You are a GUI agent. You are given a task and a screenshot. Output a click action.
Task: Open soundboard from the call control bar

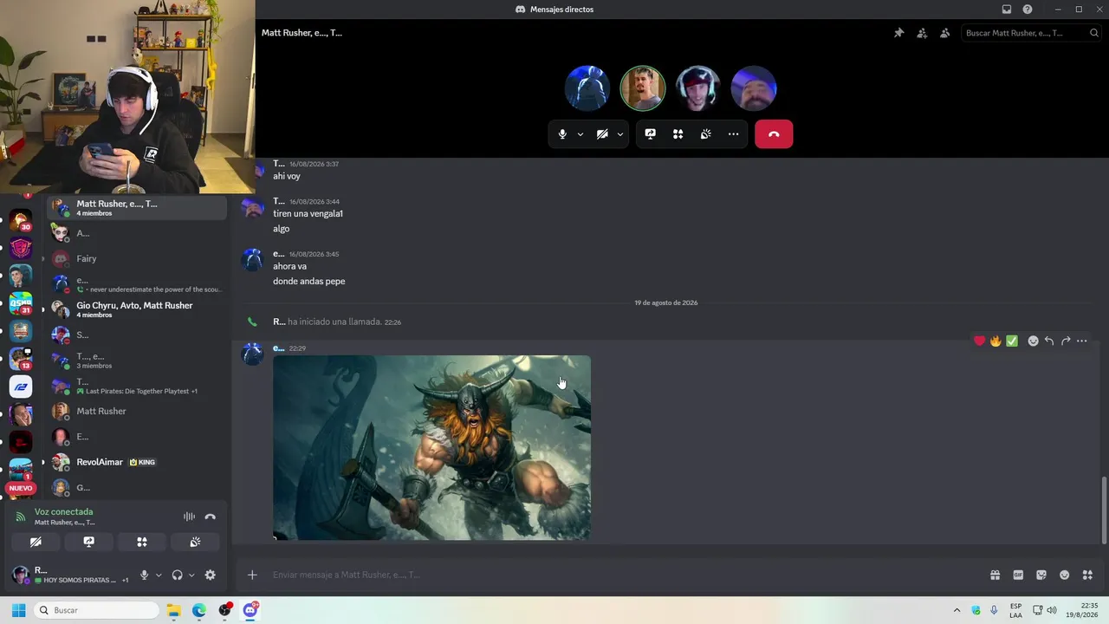(706, 134)
